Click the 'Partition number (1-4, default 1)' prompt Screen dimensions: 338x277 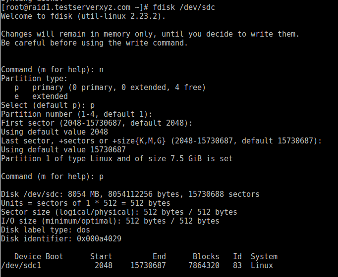pyautogui.click(x=77, y=114)
